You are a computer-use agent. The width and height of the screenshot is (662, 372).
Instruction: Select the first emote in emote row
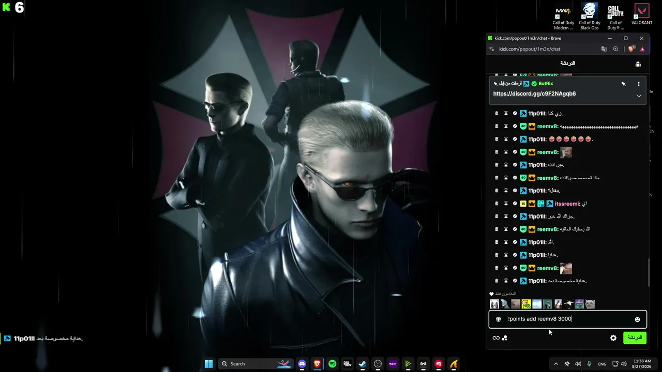[494, 304]
